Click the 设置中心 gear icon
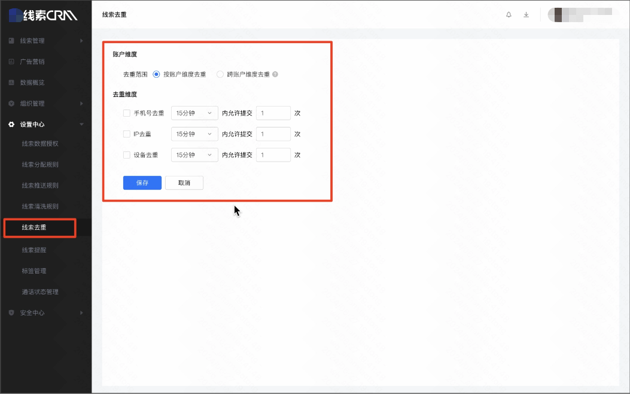 (x=11, y=124)
